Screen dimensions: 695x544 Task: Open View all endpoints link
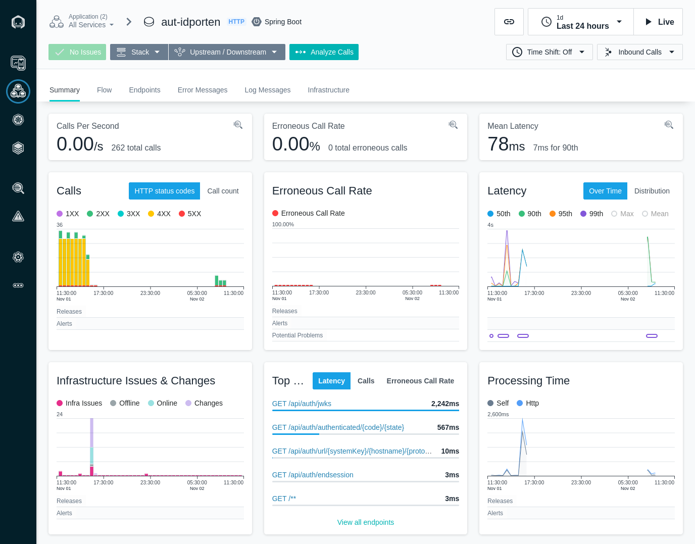pos(366,522)
